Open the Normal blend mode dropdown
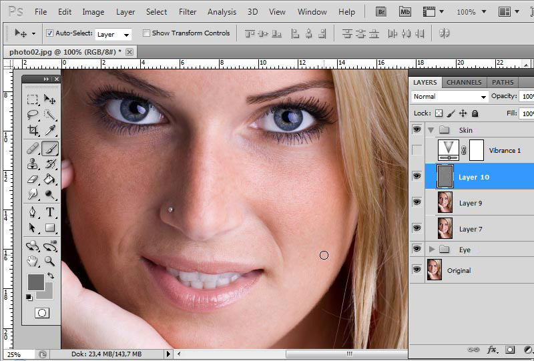Viewport: 534px width, 361px height. pos(450,97)
